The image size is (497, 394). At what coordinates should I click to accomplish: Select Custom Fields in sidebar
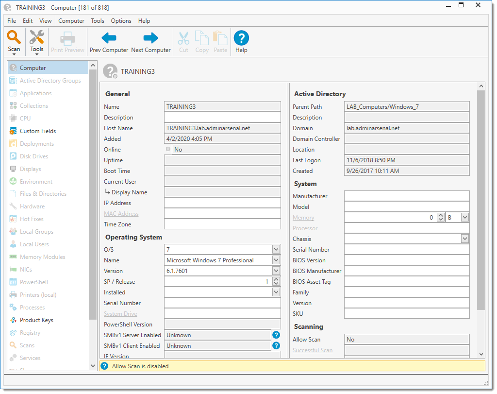click(37, 131)
